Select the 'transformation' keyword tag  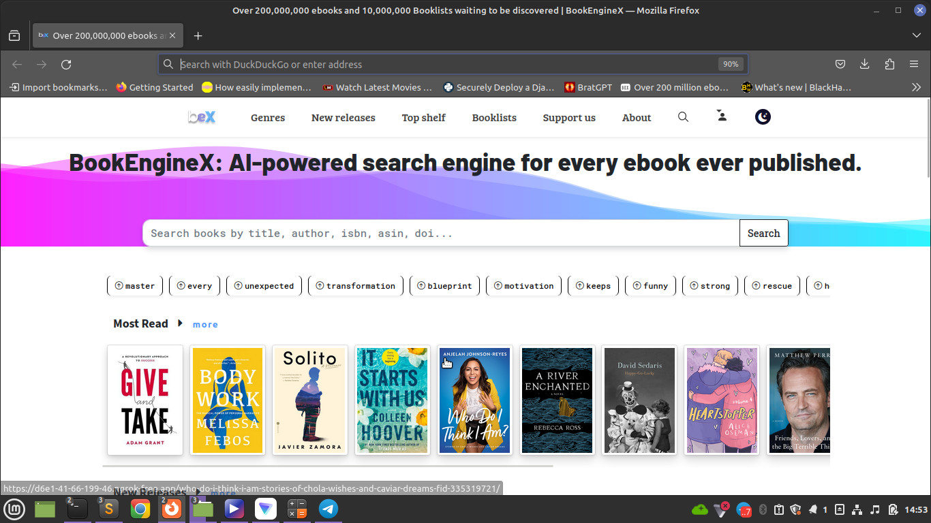coord(355,286)
